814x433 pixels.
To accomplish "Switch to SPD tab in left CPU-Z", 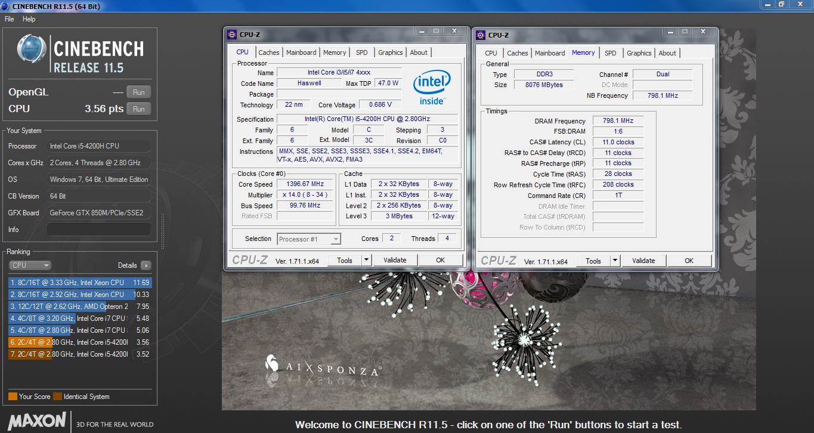I will tap(362, 52).
